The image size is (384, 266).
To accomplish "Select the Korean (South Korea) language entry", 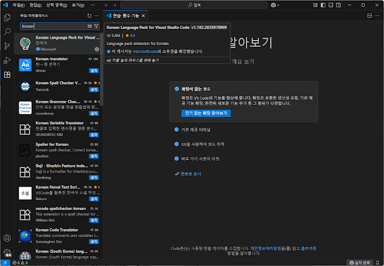I will click(57, 254).
